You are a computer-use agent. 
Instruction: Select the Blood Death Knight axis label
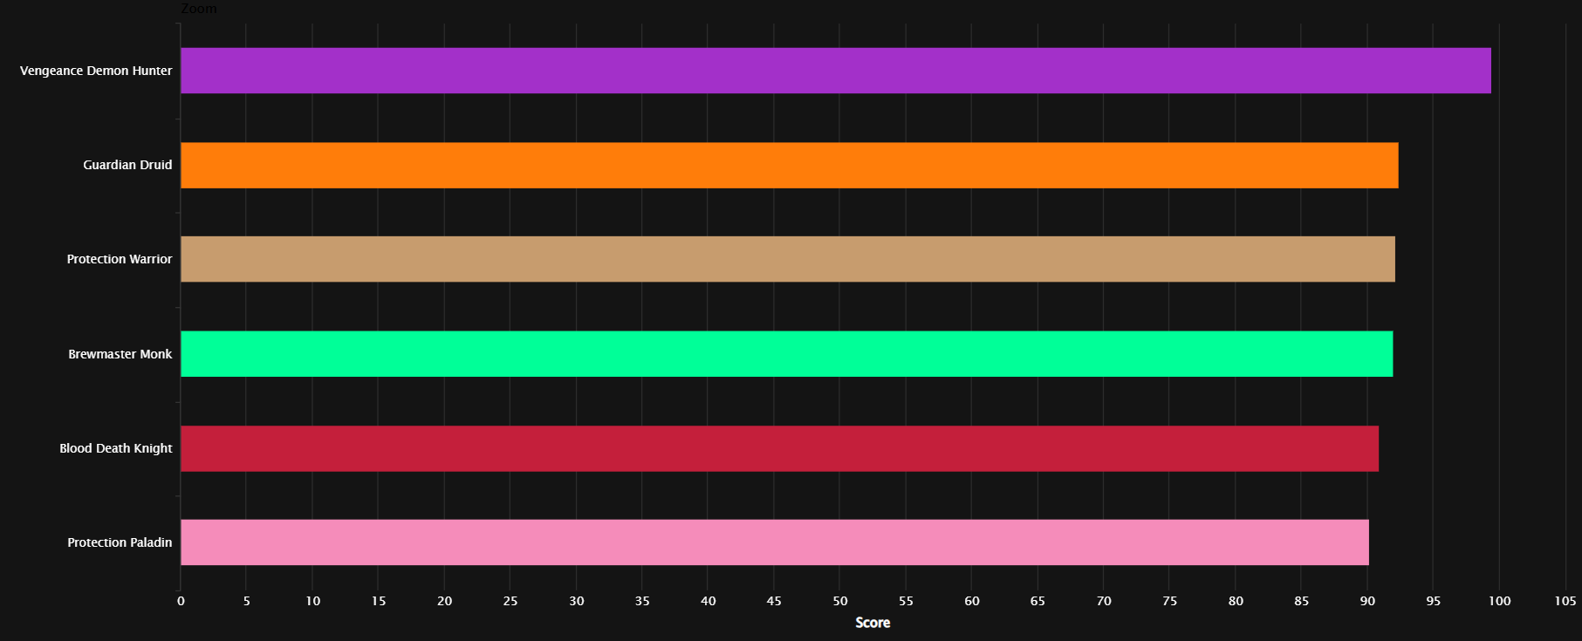pyautogui.click(x=116, y=448)
